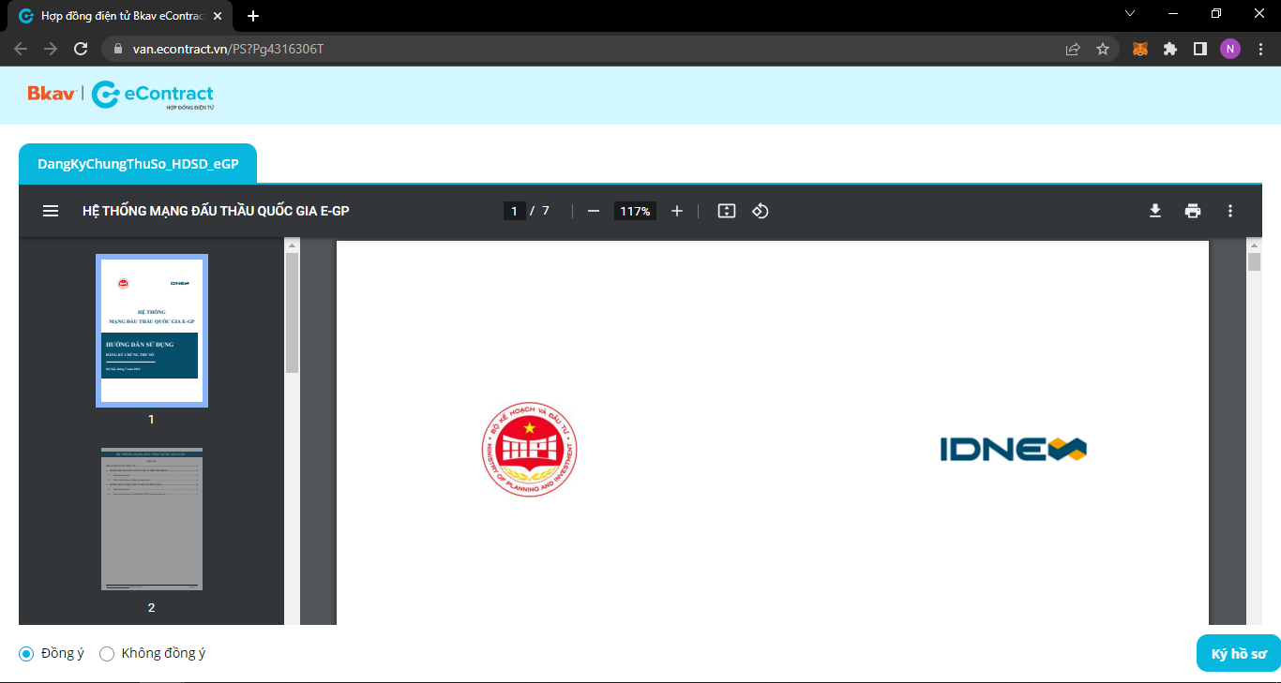This screenshot has height=683, width=1281.
Task: Select the "Không đồng ý" radio option
Action: click(107, 654)
